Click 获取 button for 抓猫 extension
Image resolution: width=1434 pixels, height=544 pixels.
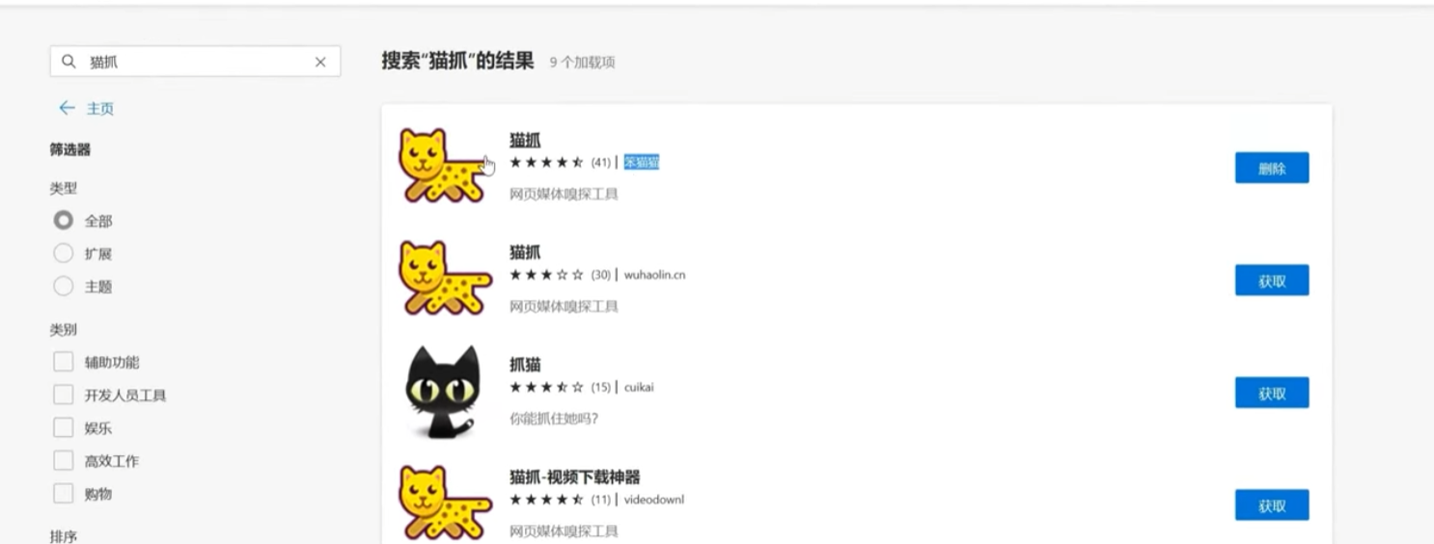[1272, 393]
